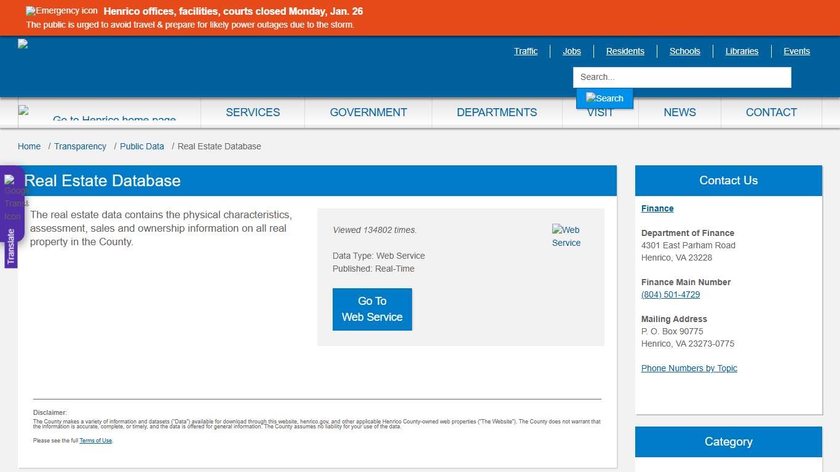Open the Finance link under Contact Us
This screenshot has width=840, height=472.
657,208
